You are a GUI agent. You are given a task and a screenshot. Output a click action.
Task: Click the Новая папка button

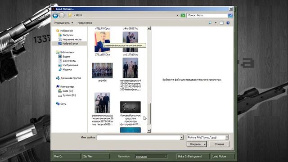[x=85, y=23]
